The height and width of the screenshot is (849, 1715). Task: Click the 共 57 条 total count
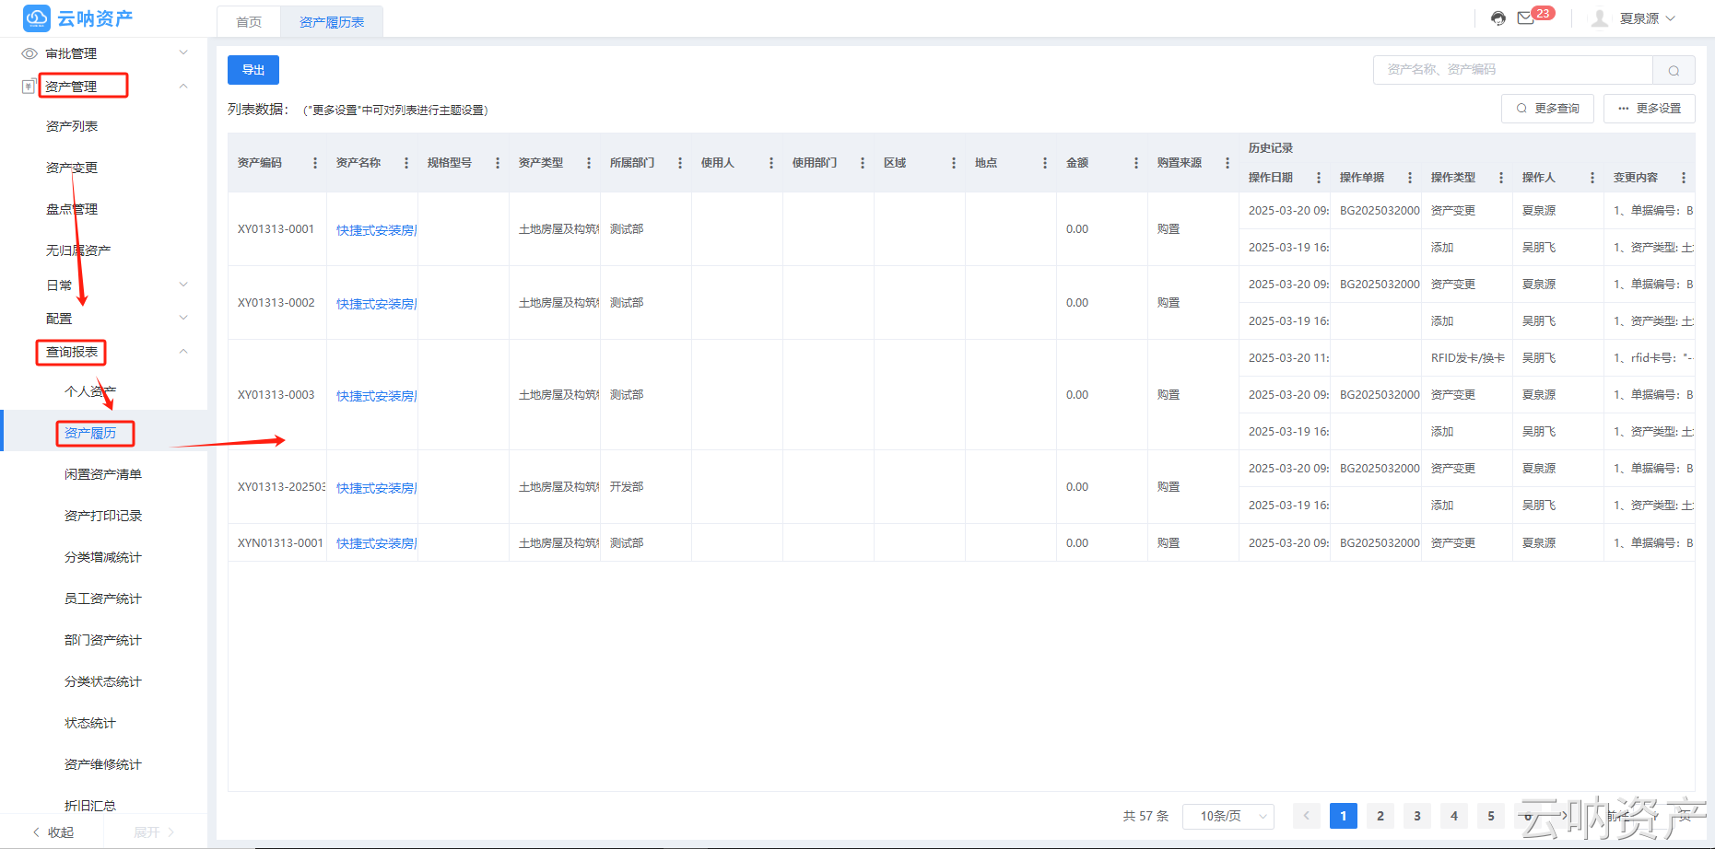pyautogui.click(x=1145, y=816)
